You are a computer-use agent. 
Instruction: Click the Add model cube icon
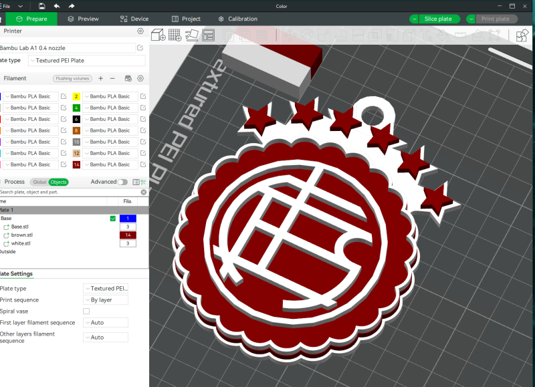pyautogui.click(x=158, y=35)
